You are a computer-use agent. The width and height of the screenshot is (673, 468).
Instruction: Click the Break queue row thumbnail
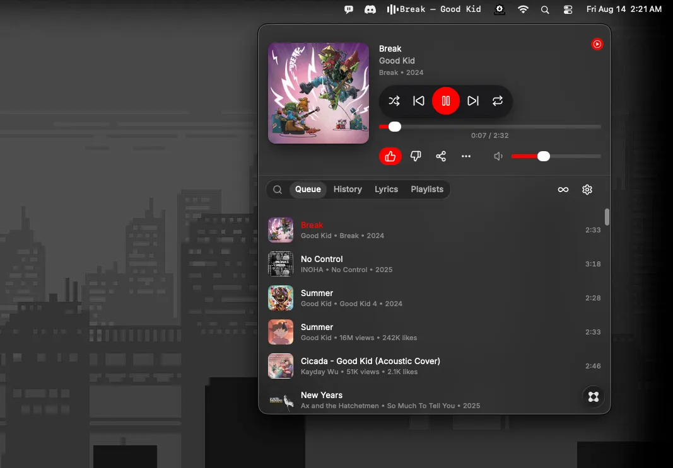click(281, 230)
